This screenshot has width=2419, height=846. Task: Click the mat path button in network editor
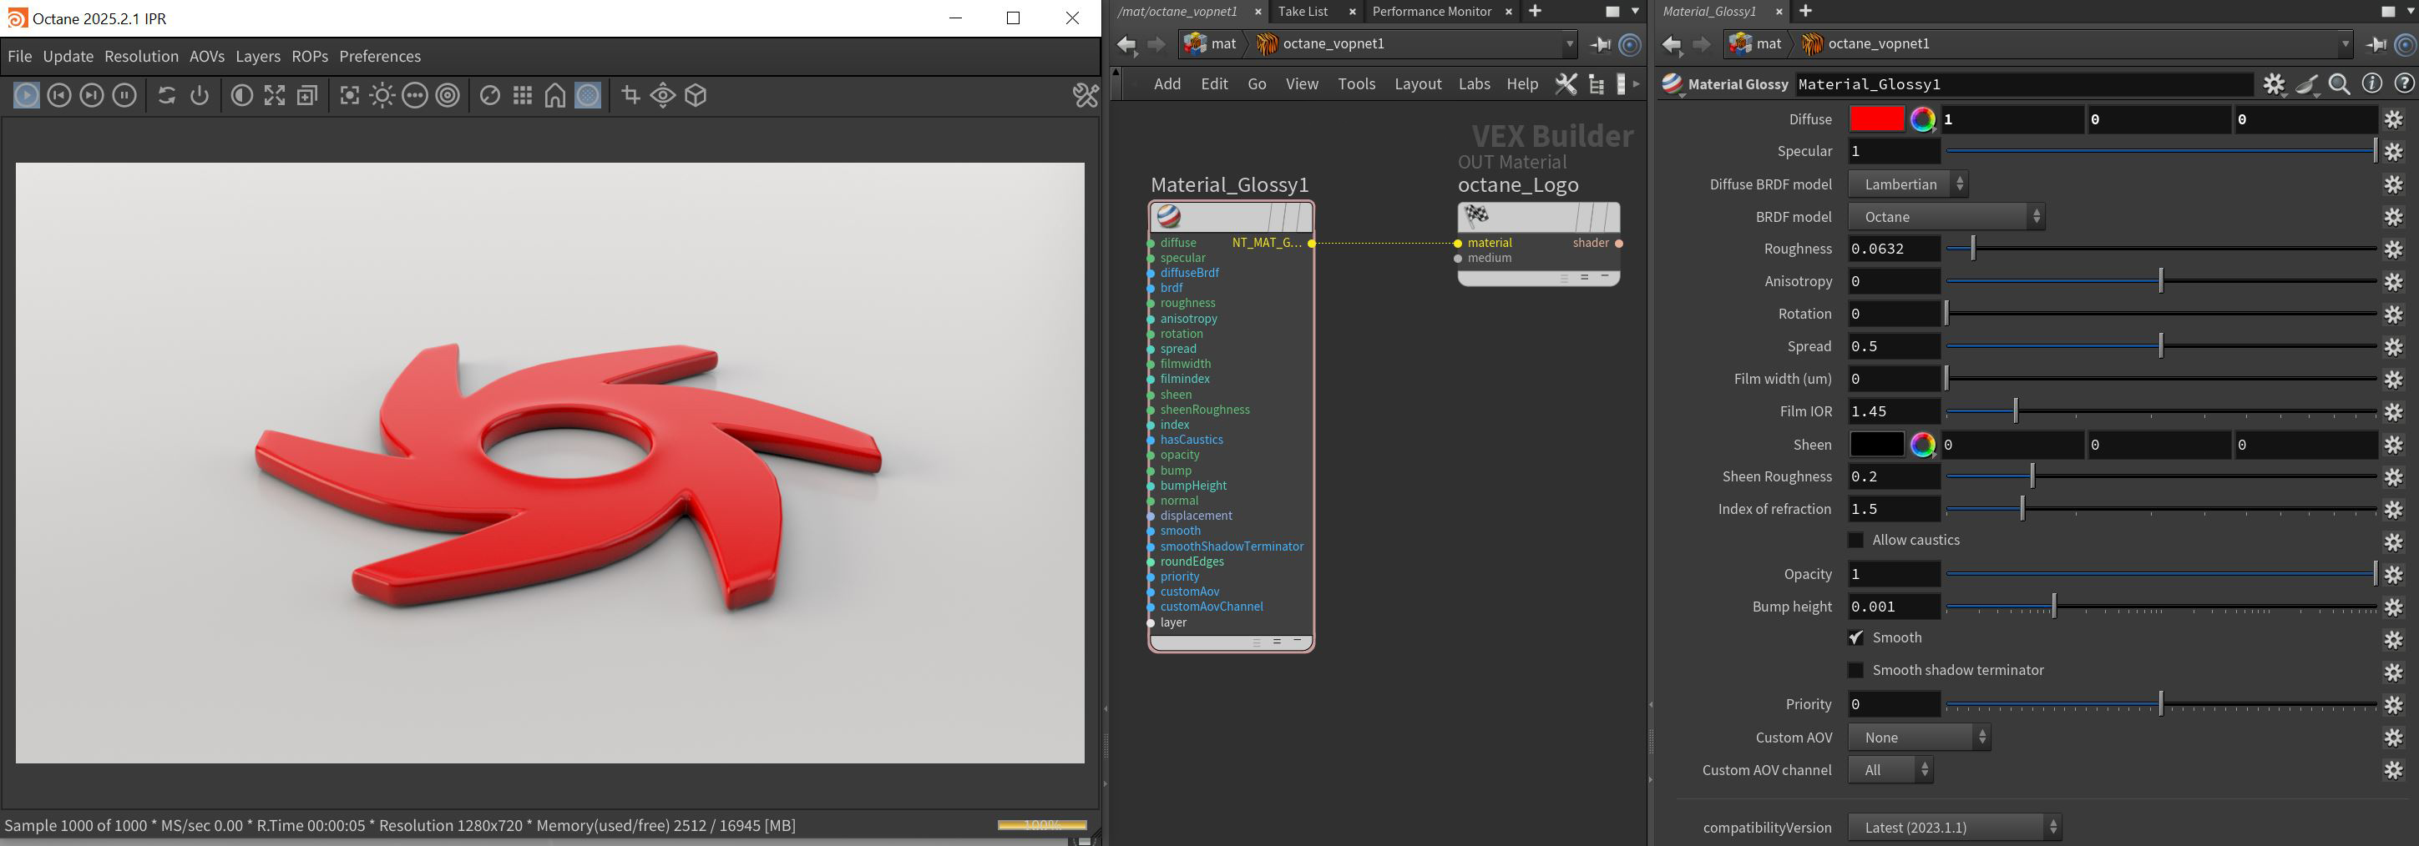pyautogui.click(x=1211, y=43)
